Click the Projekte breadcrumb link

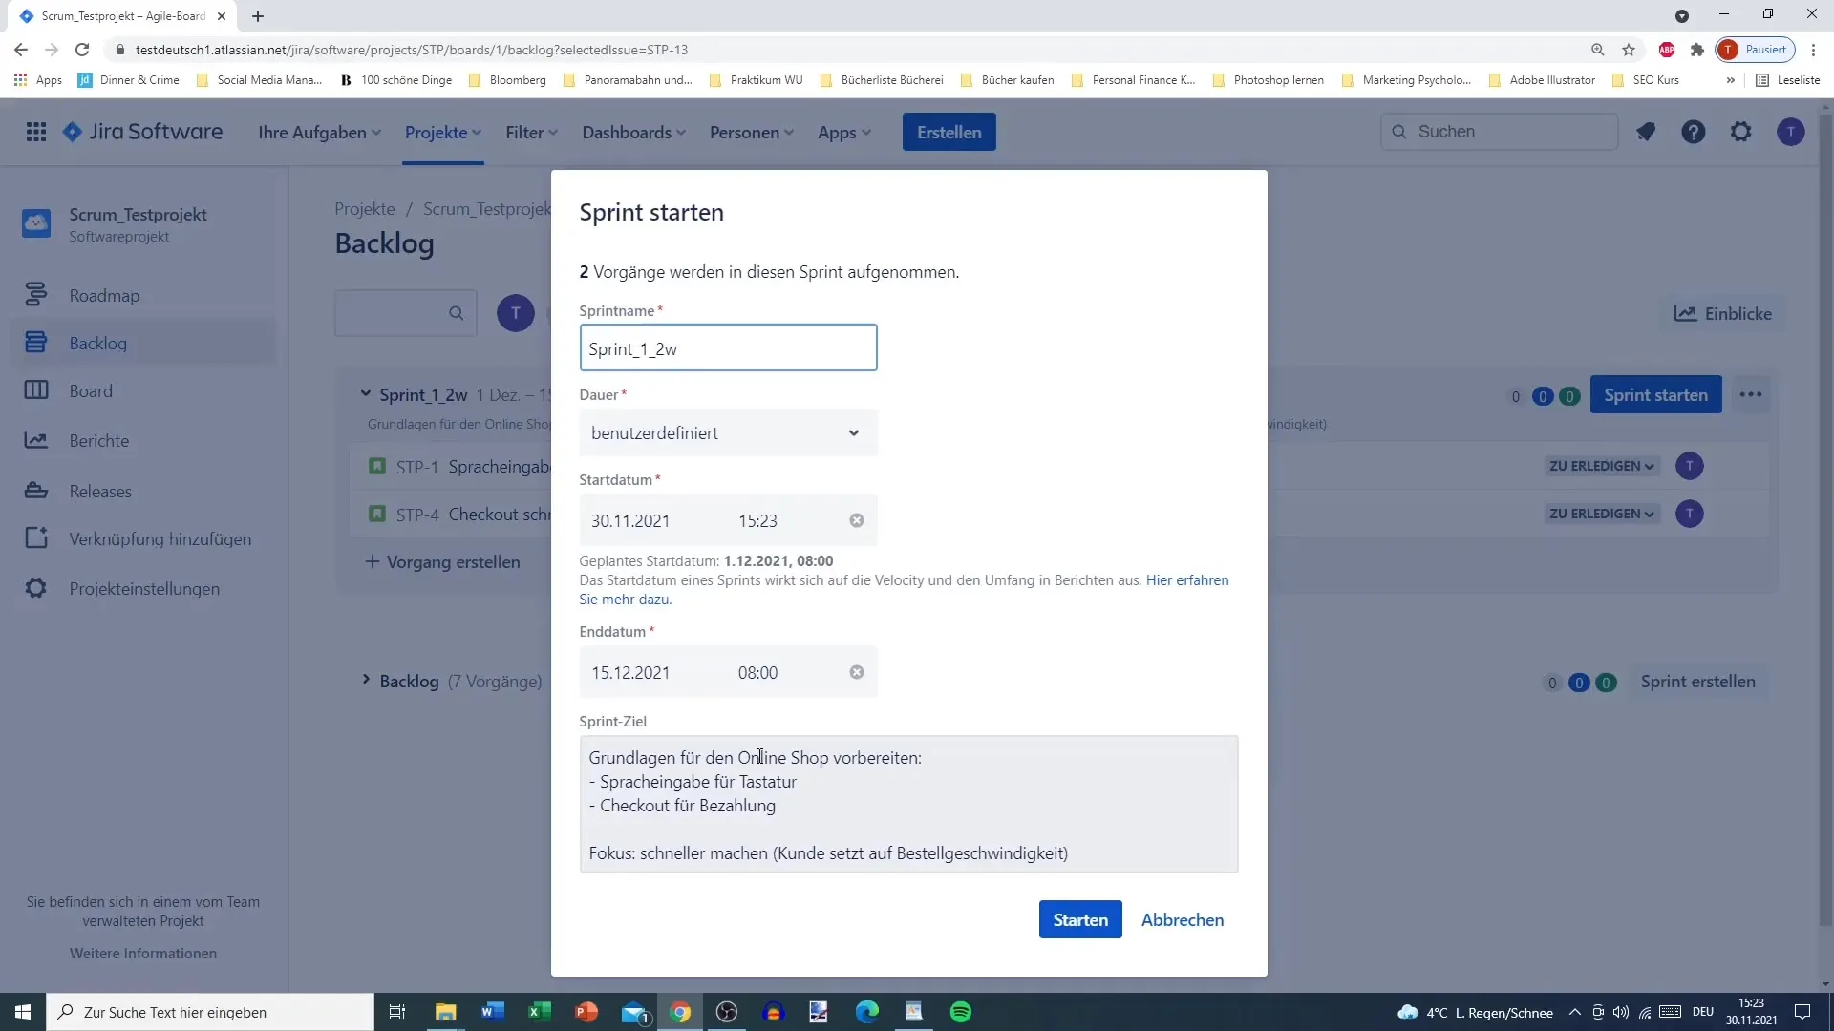pyautogui.click(x=364, y=208)
